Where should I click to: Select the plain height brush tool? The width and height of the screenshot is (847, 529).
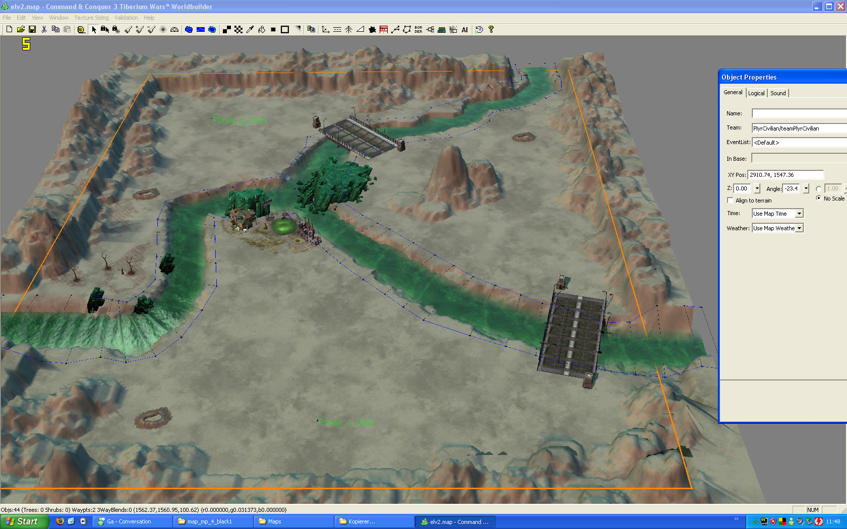pos(128,29)
